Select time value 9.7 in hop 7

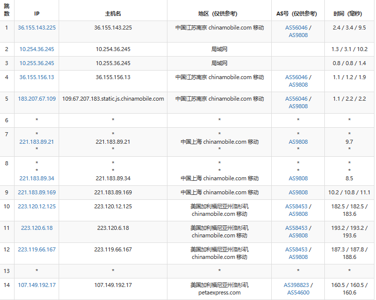click(x=349, y=142)
